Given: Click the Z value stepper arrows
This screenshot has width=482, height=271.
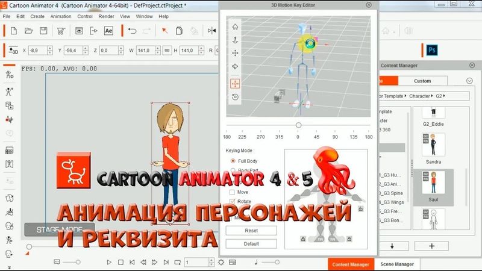Looking at the screenshot, I should click(x=121, y=50).
